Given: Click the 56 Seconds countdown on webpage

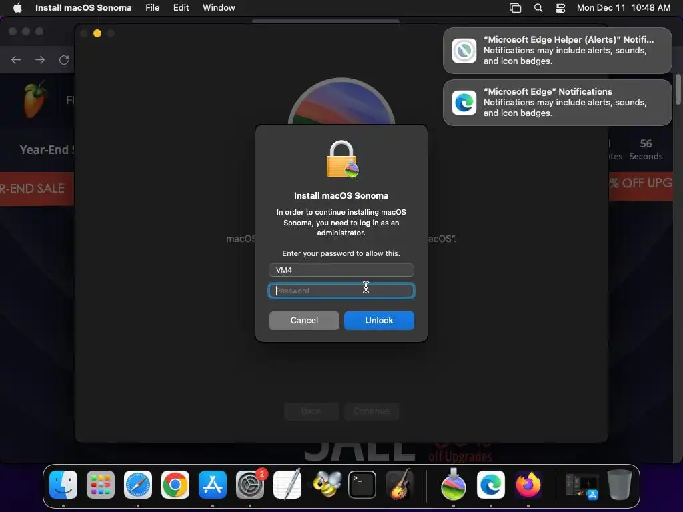Looking at the screenshot, I should [x=646, y=150].
